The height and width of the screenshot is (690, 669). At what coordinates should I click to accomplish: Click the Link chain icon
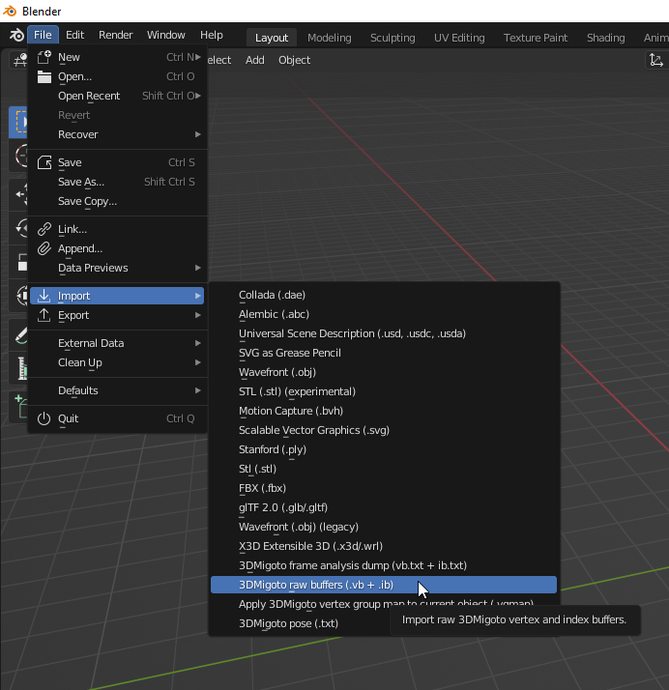(44, 229)
